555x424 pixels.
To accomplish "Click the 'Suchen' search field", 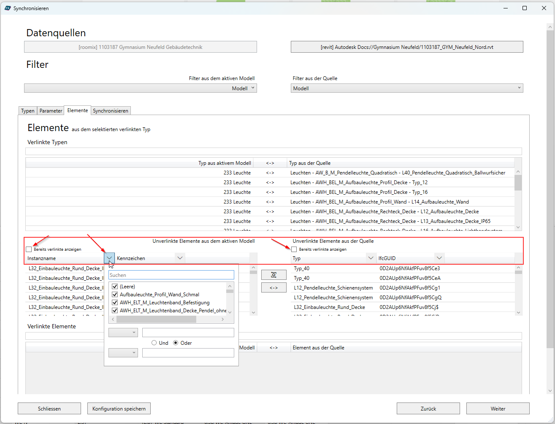I will (x=171, y=275).
